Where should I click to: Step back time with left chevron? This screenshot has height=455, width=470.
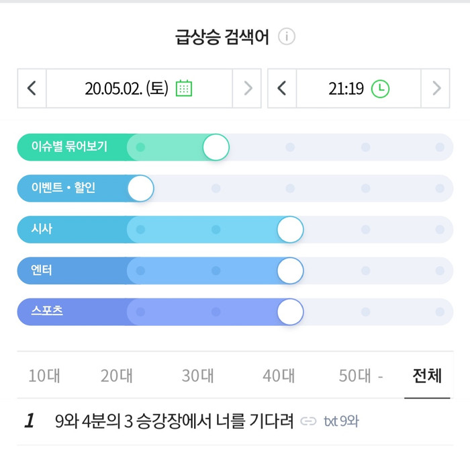click(x=282, y=88)
